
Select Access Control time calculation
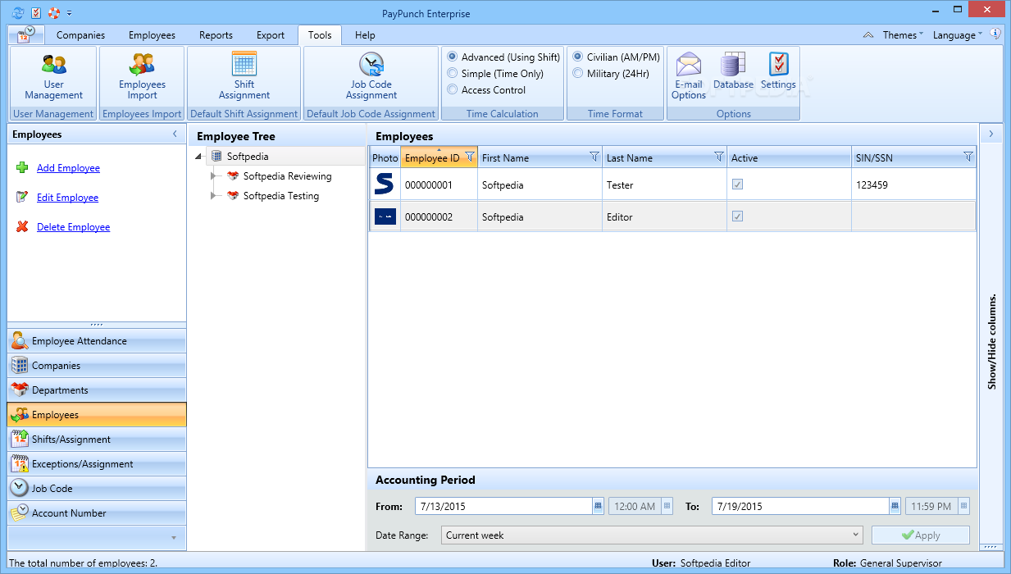pos(486,90)
